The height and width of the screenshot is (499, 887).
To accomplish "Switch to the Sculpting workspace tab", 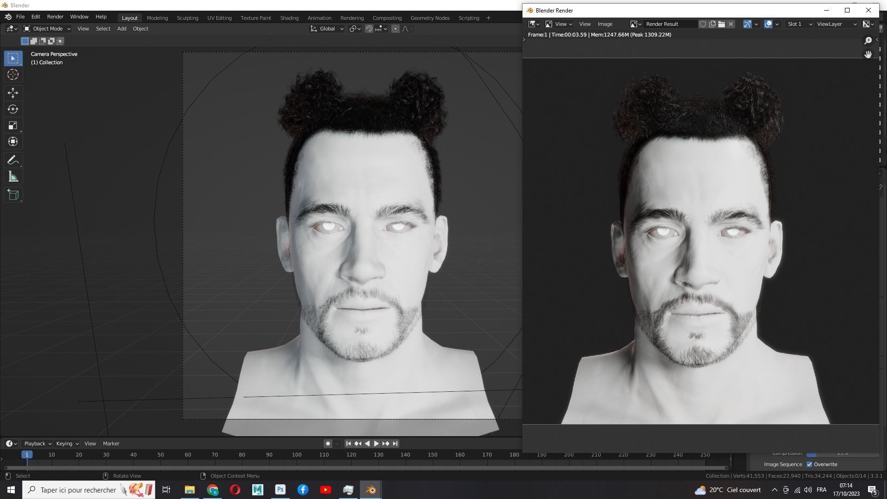I will click(x=187, y=18).
